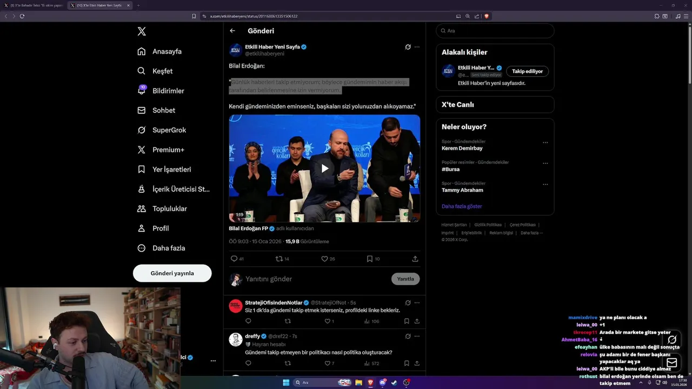
Task: Open Bildirimler notifications
Action: [x=161, y=91]
